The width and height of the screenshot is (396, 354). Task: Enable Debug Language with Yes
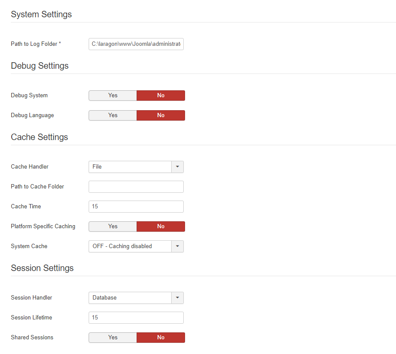point(113,115)
